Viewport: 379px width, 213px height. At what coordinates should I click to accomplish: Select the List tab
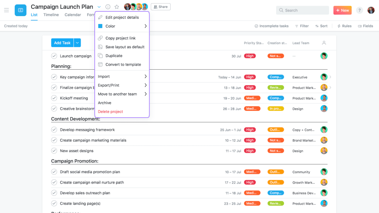point(34,15)
